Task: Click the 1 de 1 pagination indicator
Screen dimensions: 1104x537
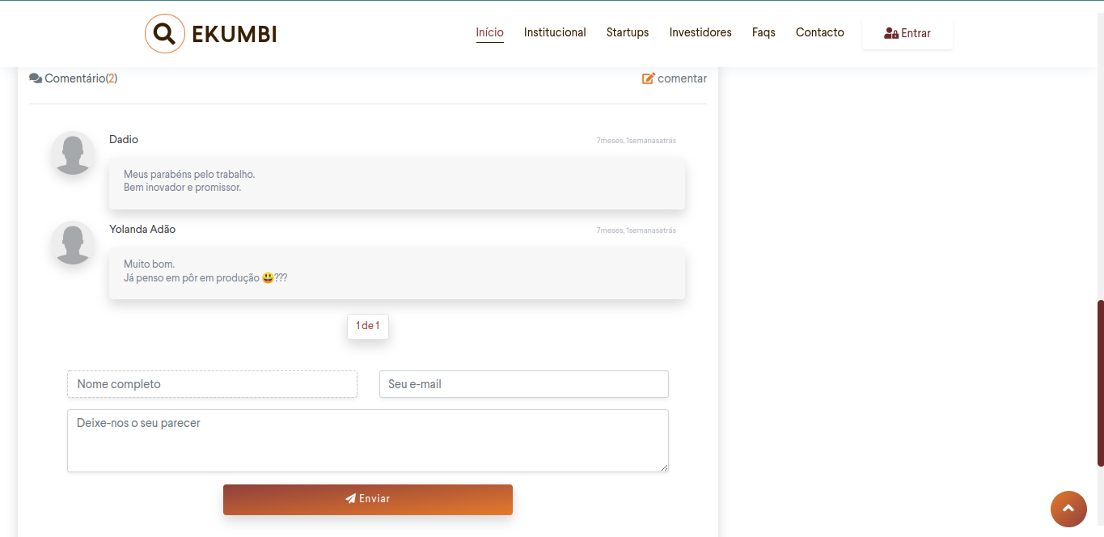Action: (368, 326)
